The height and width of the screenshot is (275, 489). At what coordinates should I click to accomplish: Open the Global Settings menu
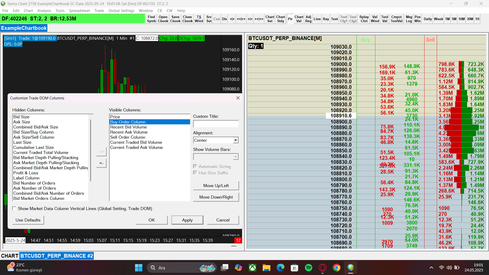click(x=121, y=11)
